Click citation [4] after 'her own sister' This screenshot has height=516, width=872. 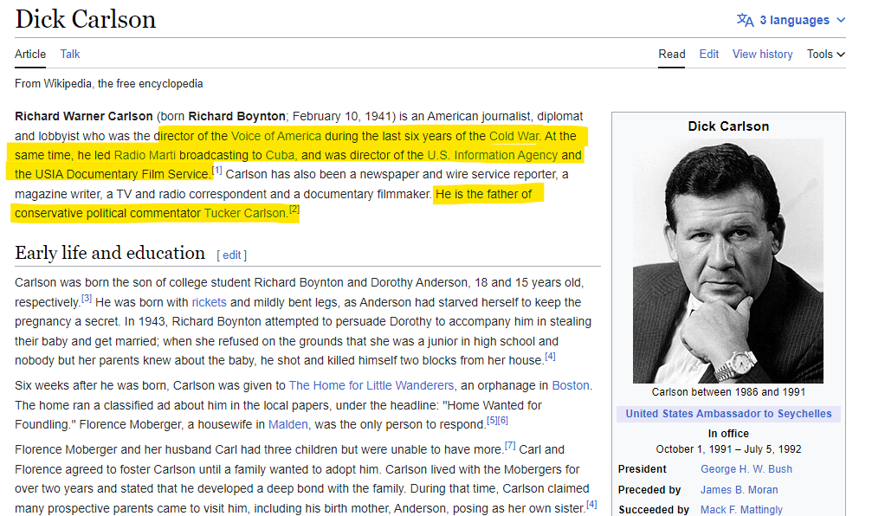pos(591,505)
